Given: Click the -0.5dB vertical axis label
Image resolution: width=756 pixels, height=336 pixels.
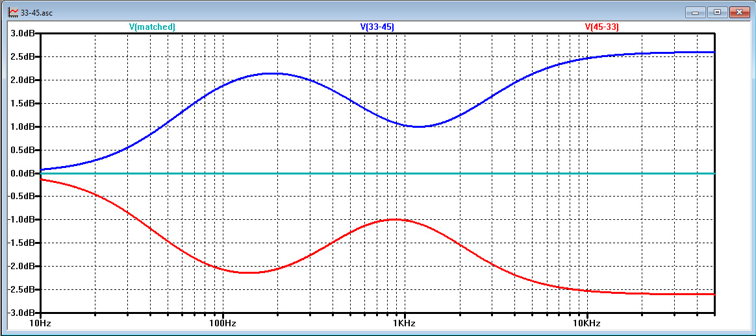Looking at the screenshot, I should pyautogui.click(x=21, y=197).
